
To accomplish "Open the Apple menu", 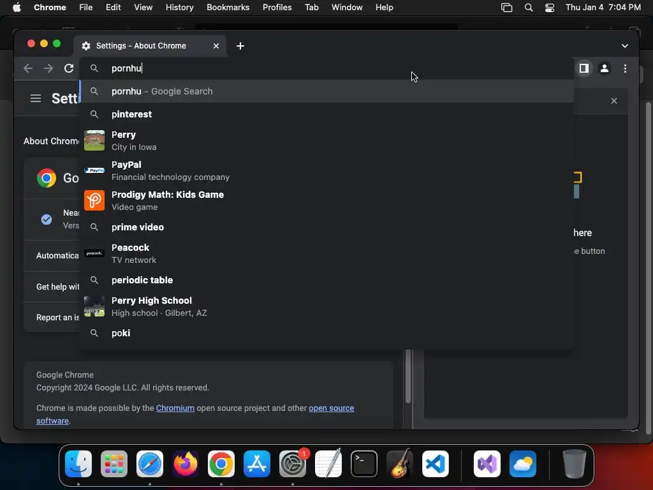I will (17, 8).
